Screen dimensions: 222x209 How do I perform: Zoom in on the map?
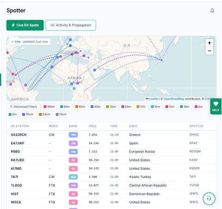tap(209, 43)
